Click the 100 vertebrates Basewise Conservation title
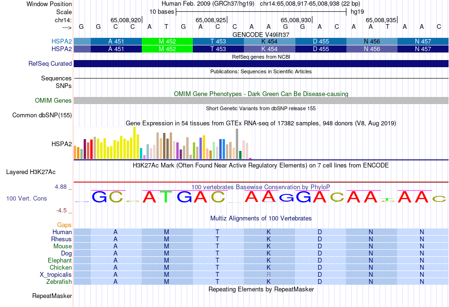Image resolution: width=449 pixels, height=307 pixels. pos(261,187)
